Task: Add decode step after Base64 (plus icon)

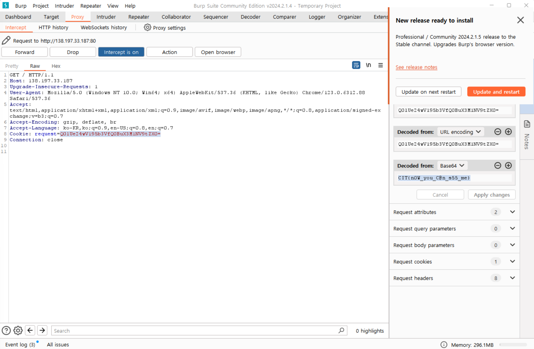Action: tap(508, 165)
